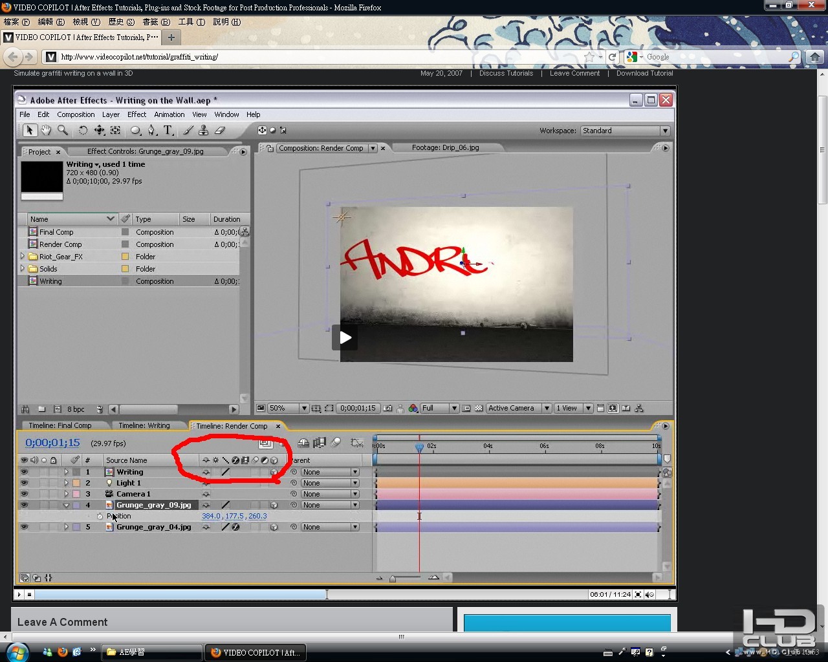The height and width of the screenshot is (662, 828).
Task: Click the Live Update icon in timeline
Action: [x=265, y=443]
